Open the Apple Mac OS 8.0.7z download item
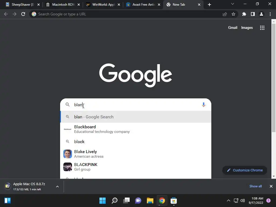276x207 pixels. pyautogui.click(x=29, y=187)
